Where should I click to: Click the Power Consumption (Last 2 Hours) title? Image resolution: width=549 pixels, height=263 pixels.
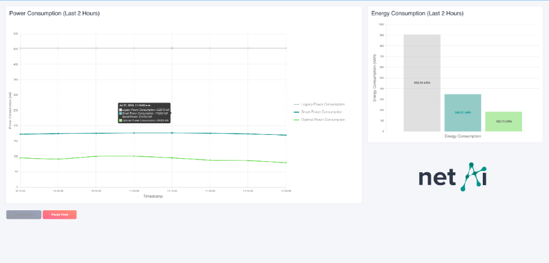(x=55, y=13)
